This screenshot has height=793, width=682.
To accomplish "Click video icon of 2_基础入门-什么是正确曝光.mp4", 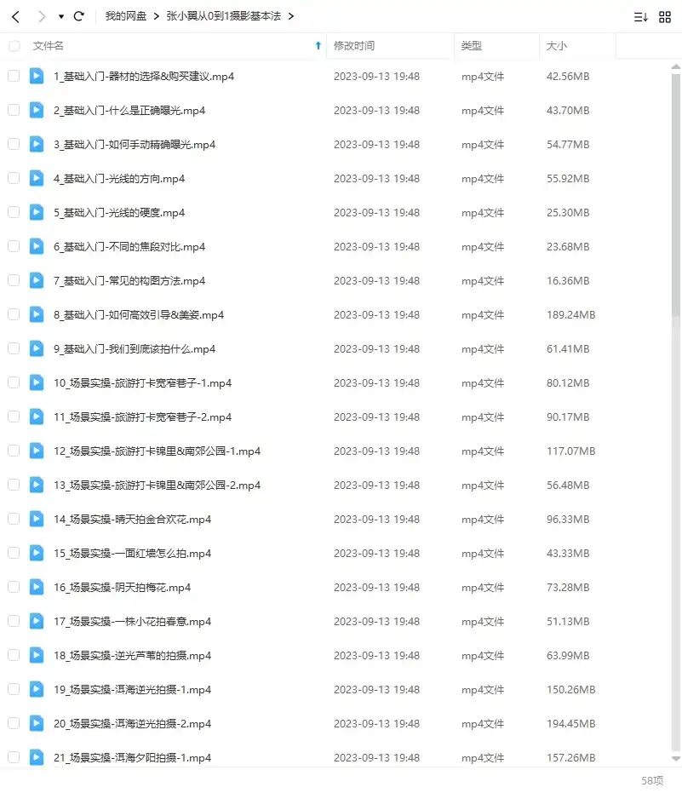I will coord(37,110).
